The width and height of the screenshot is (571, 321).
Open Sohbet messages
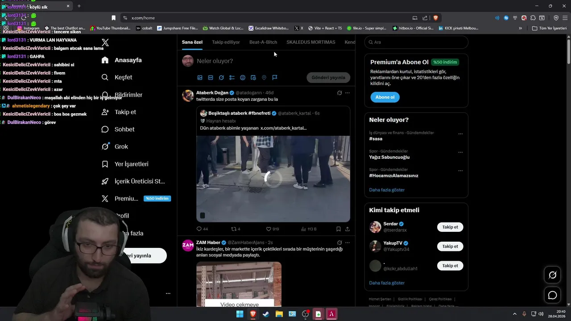point(118,129)
